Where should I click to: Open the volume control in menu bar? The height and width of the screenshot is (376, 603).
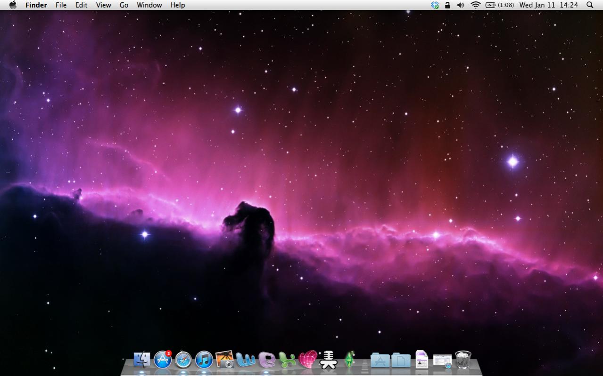click(461, 5)
